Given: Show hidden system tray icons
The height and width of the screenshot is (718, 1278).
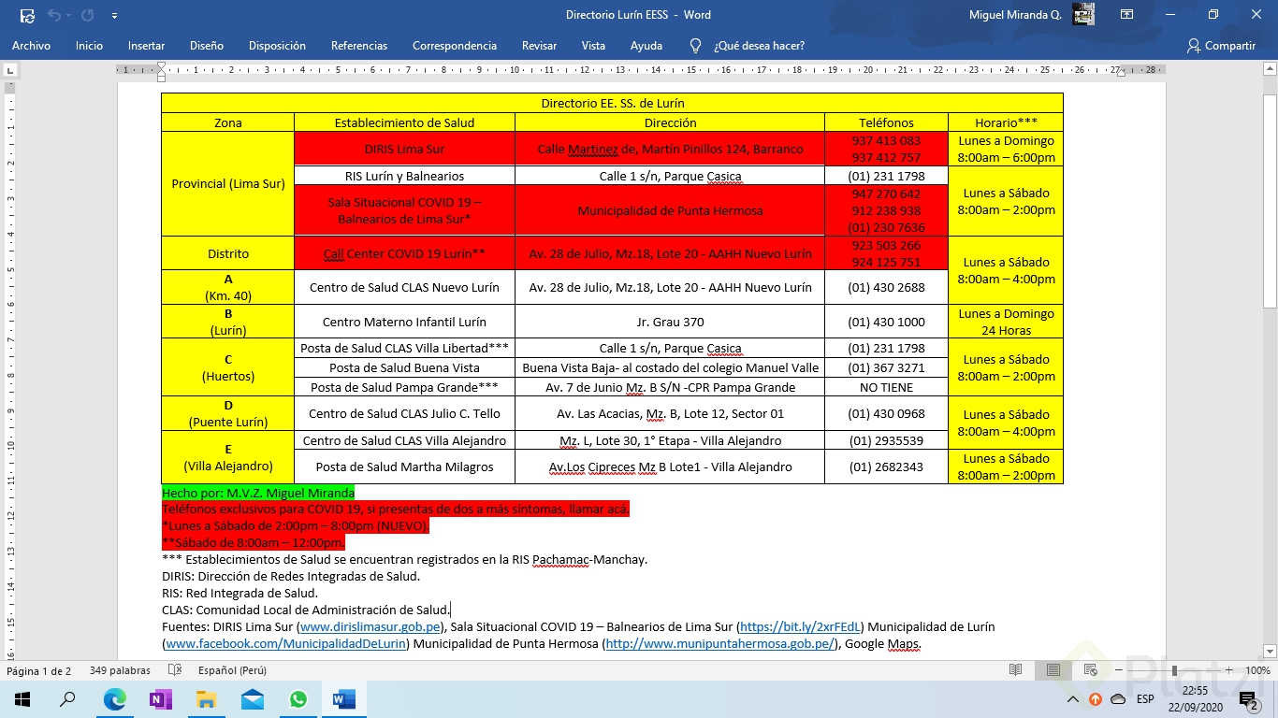Looking at the screenshot, I should pyautogui.click(x=1073, y=699).
